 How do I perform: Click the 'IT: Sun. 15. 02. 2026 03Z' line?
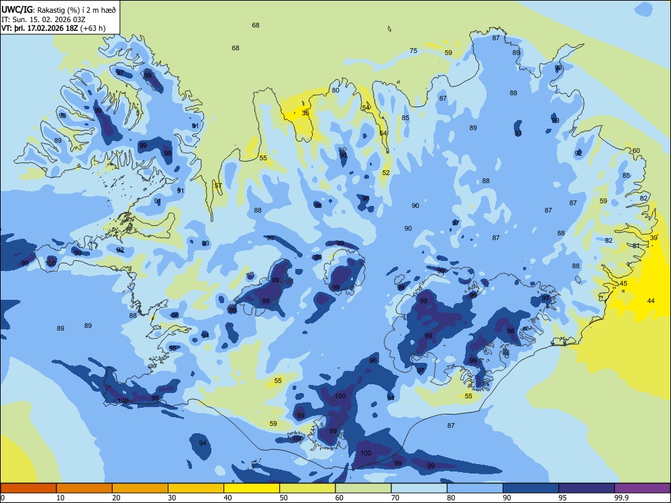(43, 19)
